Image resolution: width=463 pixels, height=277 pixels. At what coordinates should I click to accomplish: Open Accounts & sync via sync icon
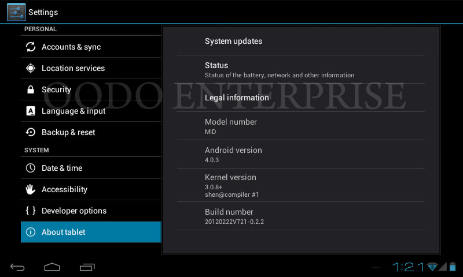click(x=31, y=47)
